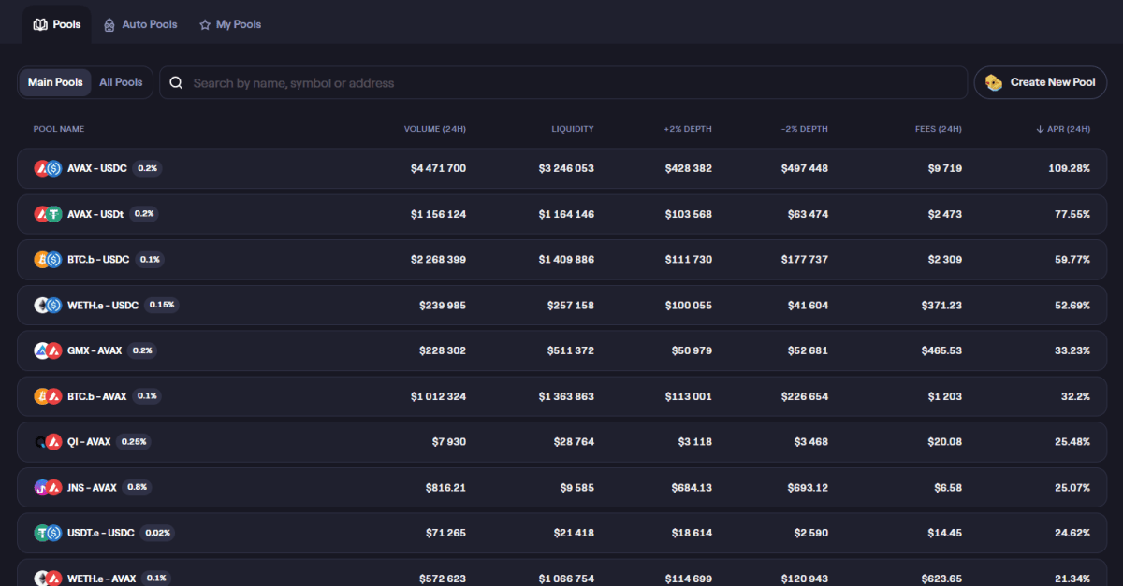
Task: Click the token pair icon of the USDT.e - USDC pool
Action: click(48, 533)
